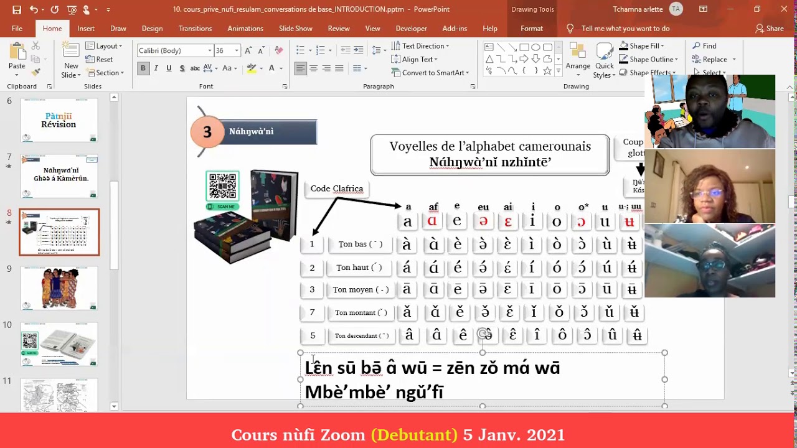The image size is (797, 448).
Task: Increase font size with large A icon
Action: (x=248, y=50)
